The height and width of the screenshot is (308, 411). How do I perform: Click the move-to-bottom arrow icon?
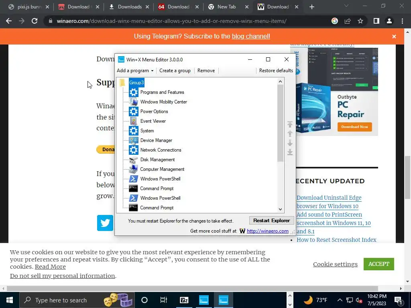(x=290, y=152)
